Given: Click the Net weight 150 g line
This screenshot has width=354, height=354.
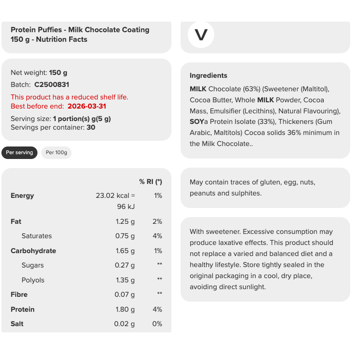Looking at the screenshot, I should (39, 73).
